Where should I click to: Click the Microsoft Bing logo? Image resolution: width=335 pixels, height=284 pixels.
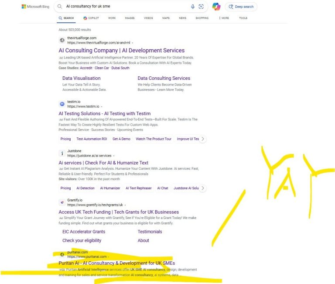click(x=35, y=7)
